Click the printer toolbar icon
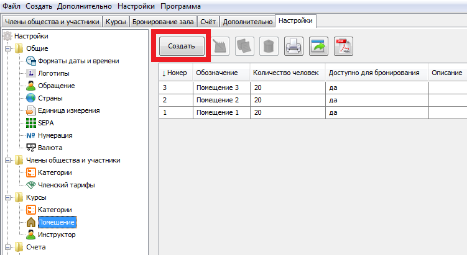 click(x=294, y=47)
